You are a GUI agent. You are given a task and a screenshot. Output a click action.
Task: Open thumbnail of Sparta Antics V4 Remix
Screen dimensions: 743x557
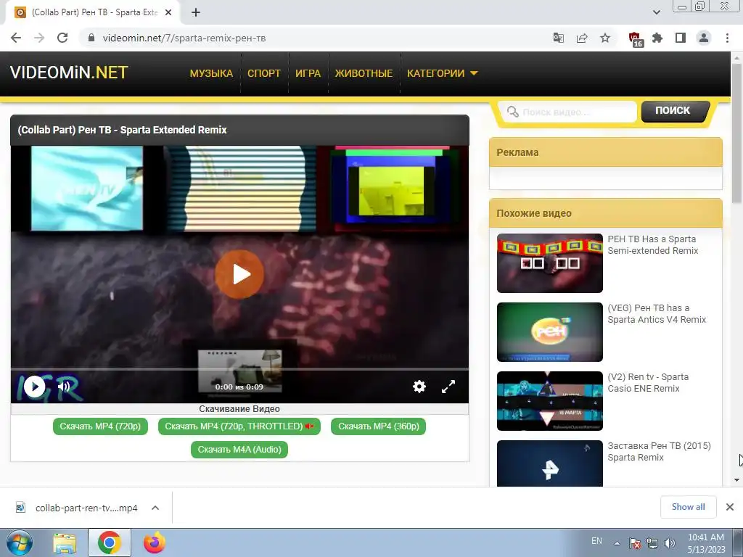click(550, 332)
